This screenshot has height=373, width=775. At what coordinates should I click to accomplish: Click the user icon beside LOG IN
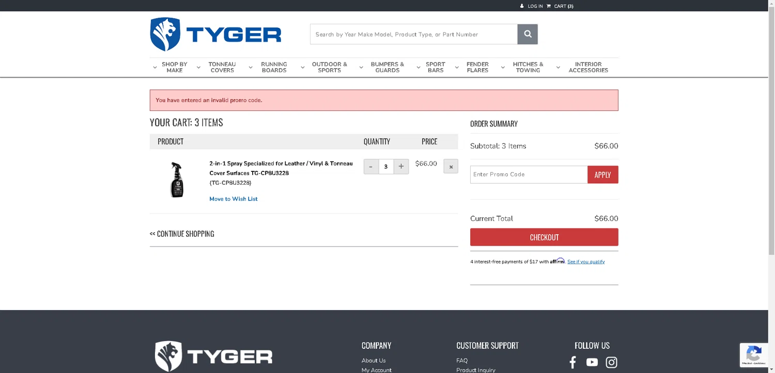point(522,6)
